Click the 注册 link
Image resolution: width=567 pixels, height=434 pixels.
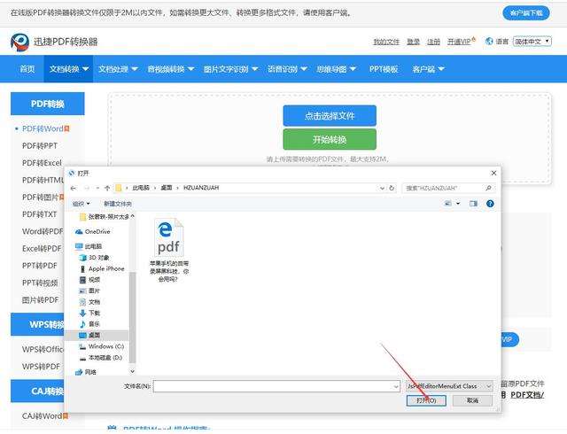point(433,42)
